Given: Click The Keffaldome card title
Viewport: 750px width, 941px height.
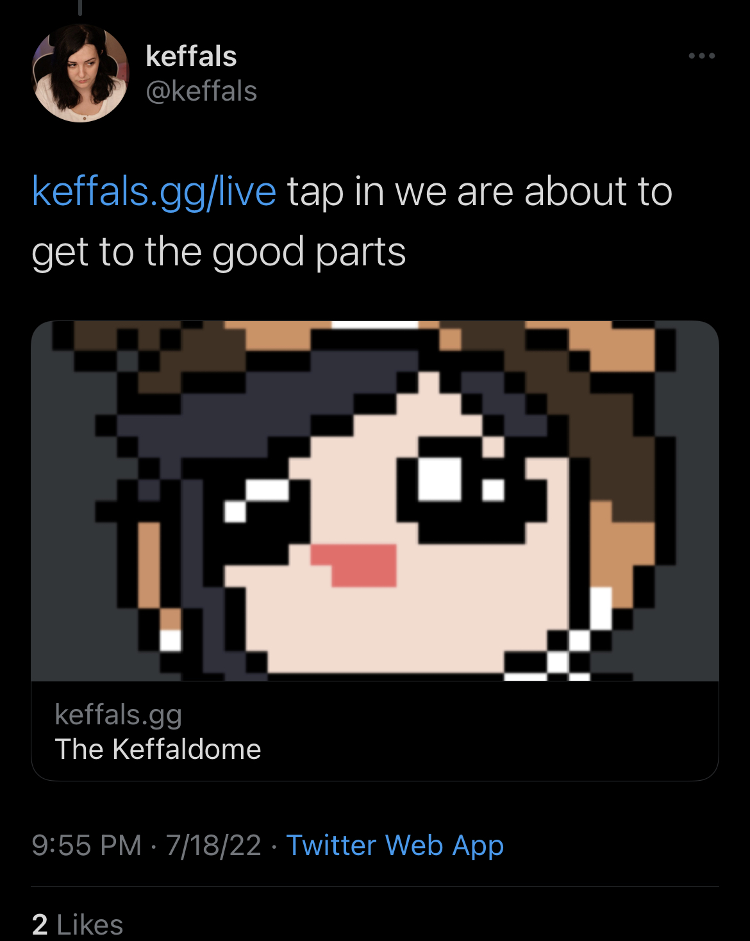Looking at the screenshot, I should (158, 749).
